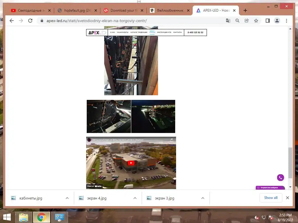Screen dimensions: 298x223
Task: Click Show all downloads
Action: (x=271, y=198)
